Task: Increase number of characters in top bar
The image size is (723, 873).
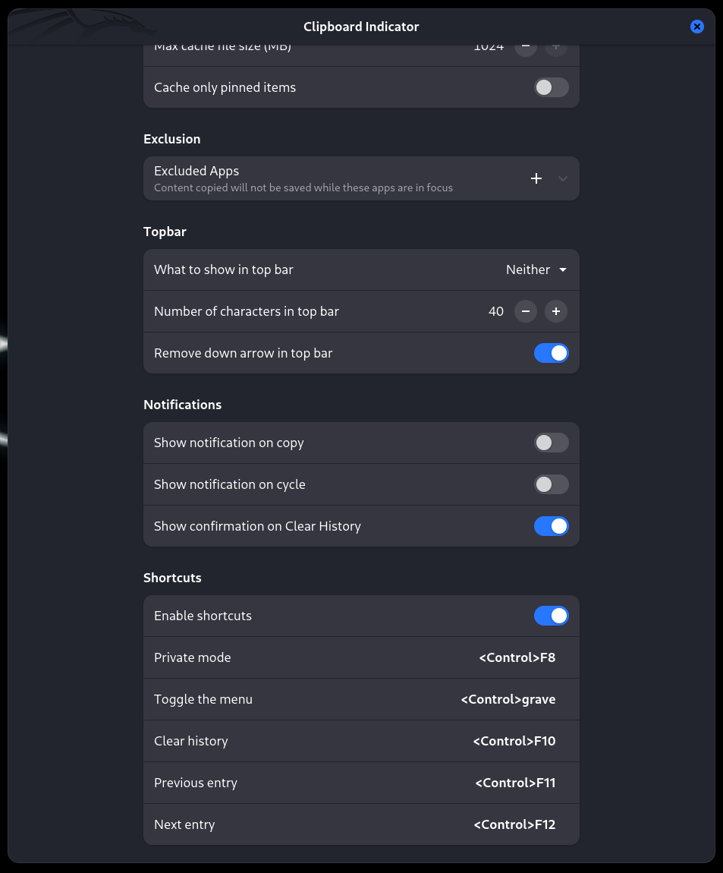Action: coord(556,311)
